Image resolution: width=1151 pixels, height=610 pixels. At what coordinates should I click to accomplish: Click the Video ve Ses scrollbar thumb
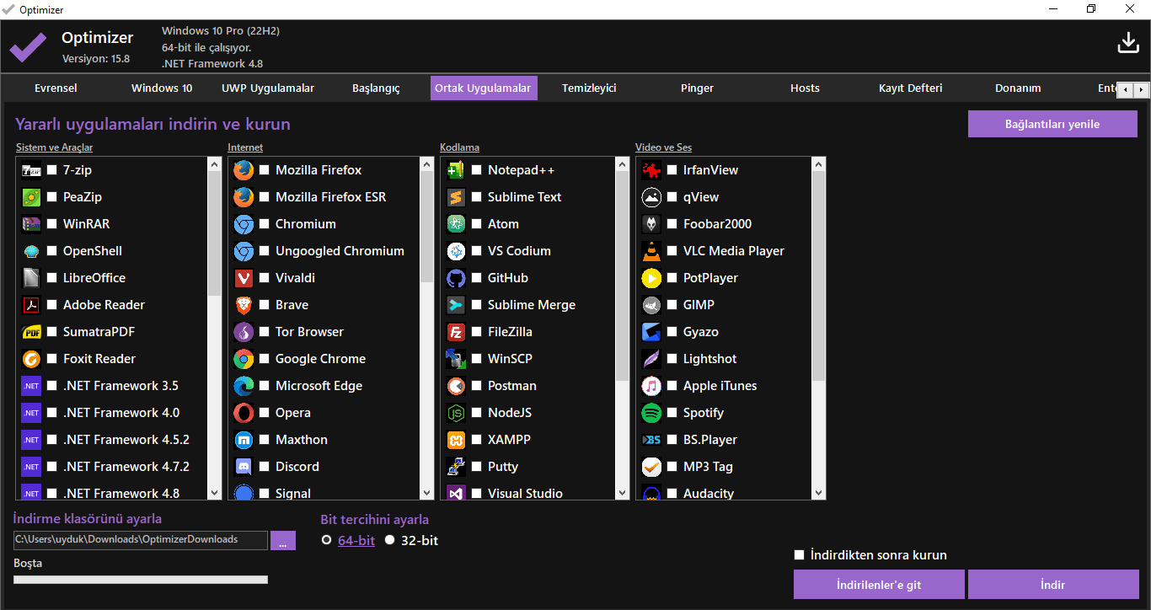819,276
